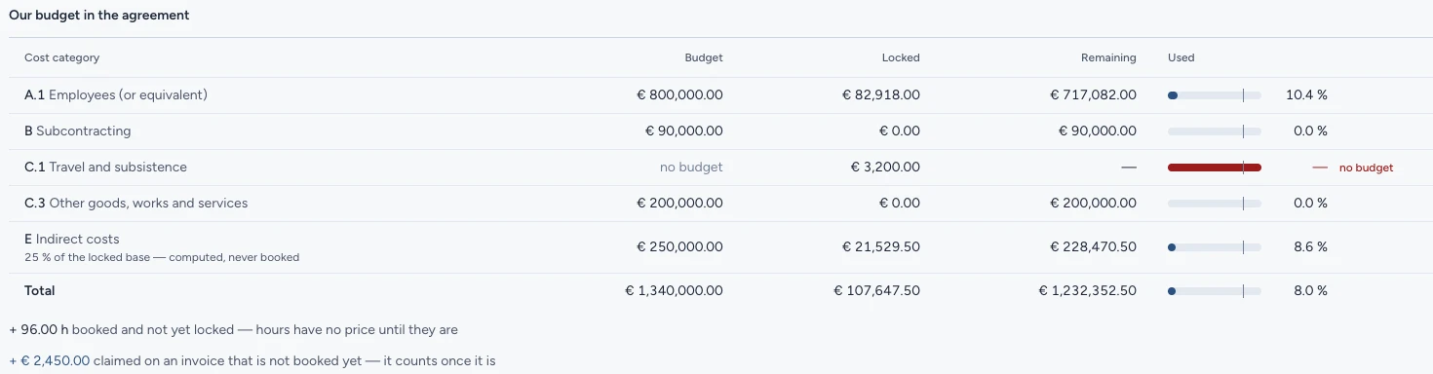
Task: Click the Budget column header
Action: point(703,57)
